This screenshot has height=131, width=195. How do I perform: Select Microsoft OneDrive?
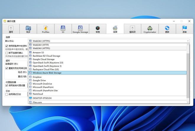tap(108, 84)
